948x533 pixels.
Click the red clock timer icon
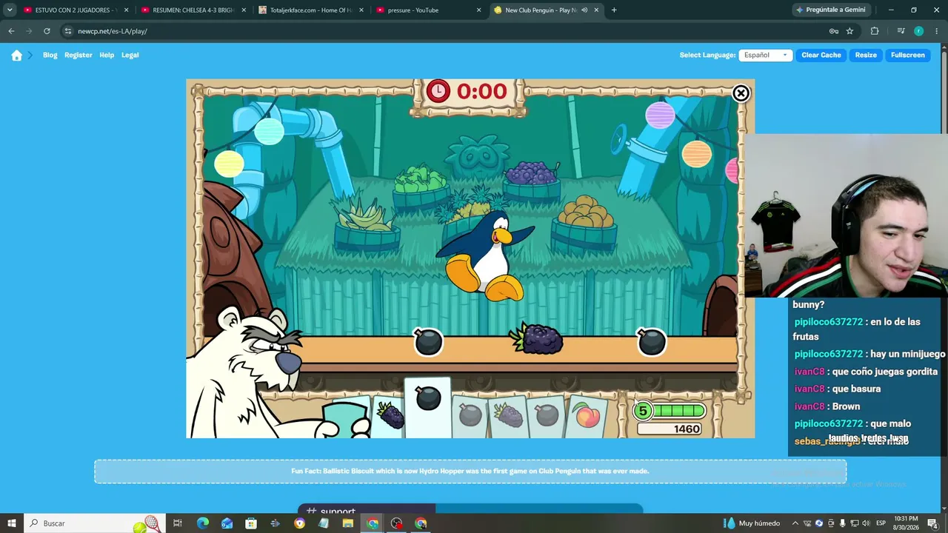[x=438, y=91]
